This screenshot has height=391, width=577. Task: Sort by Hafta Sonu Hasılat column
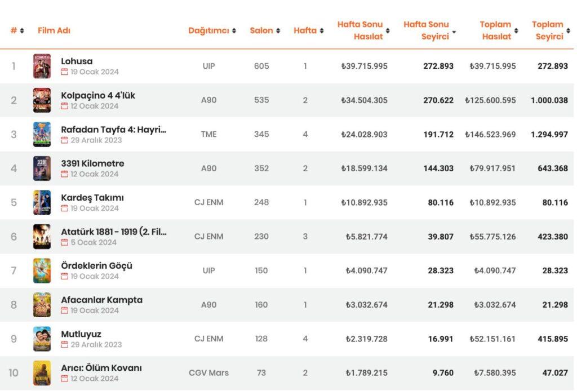point(363,30)
